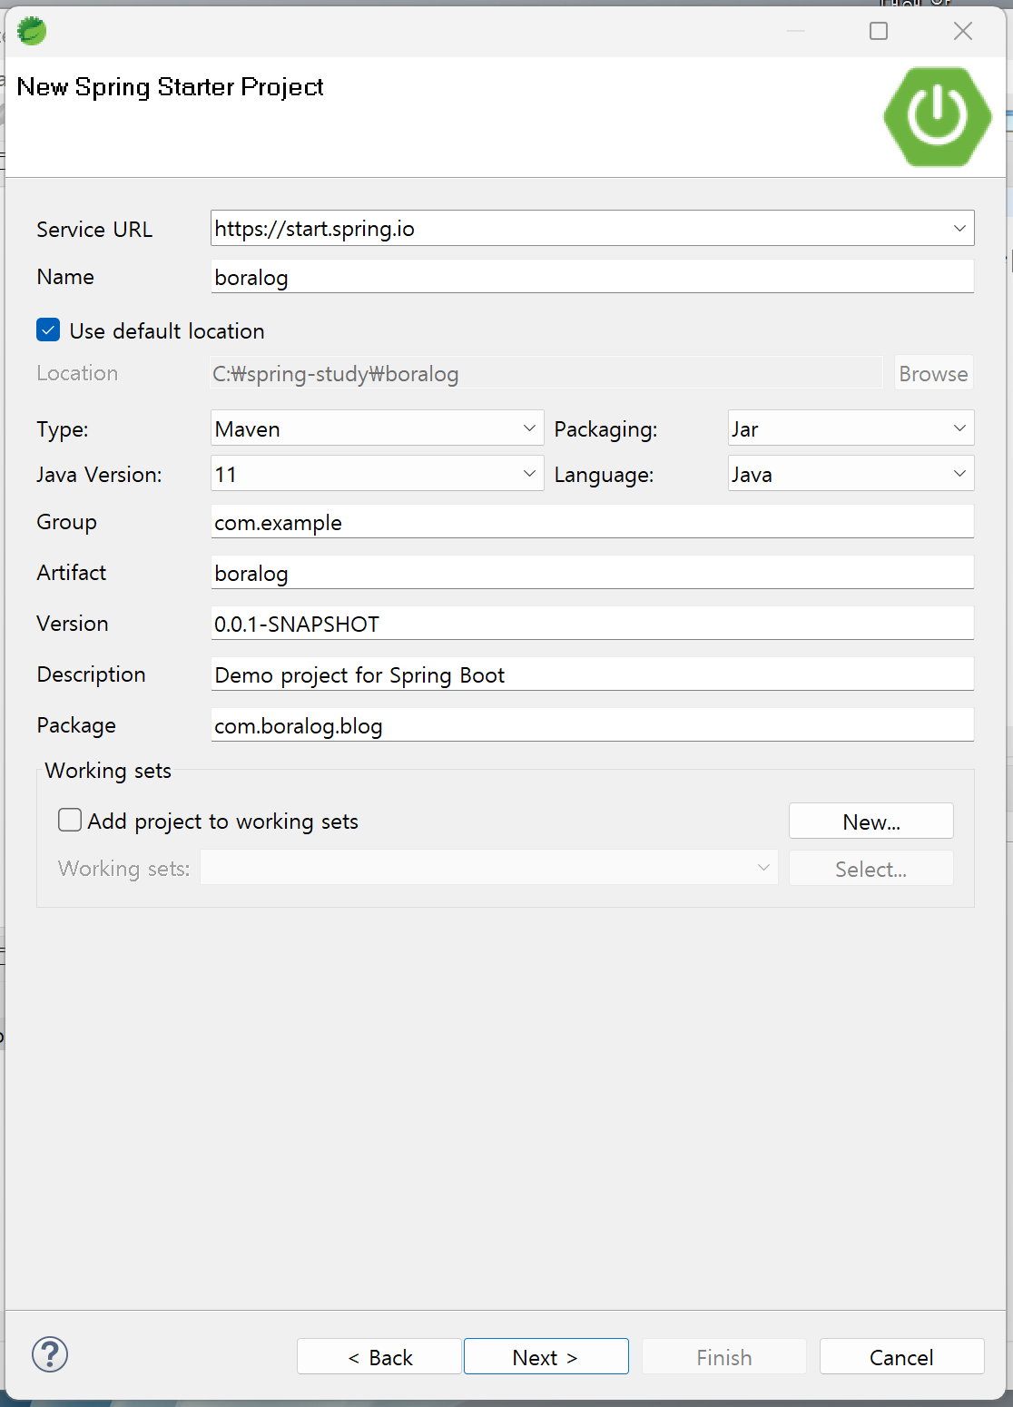Minimize the wizard dialog window

[796, 31]
